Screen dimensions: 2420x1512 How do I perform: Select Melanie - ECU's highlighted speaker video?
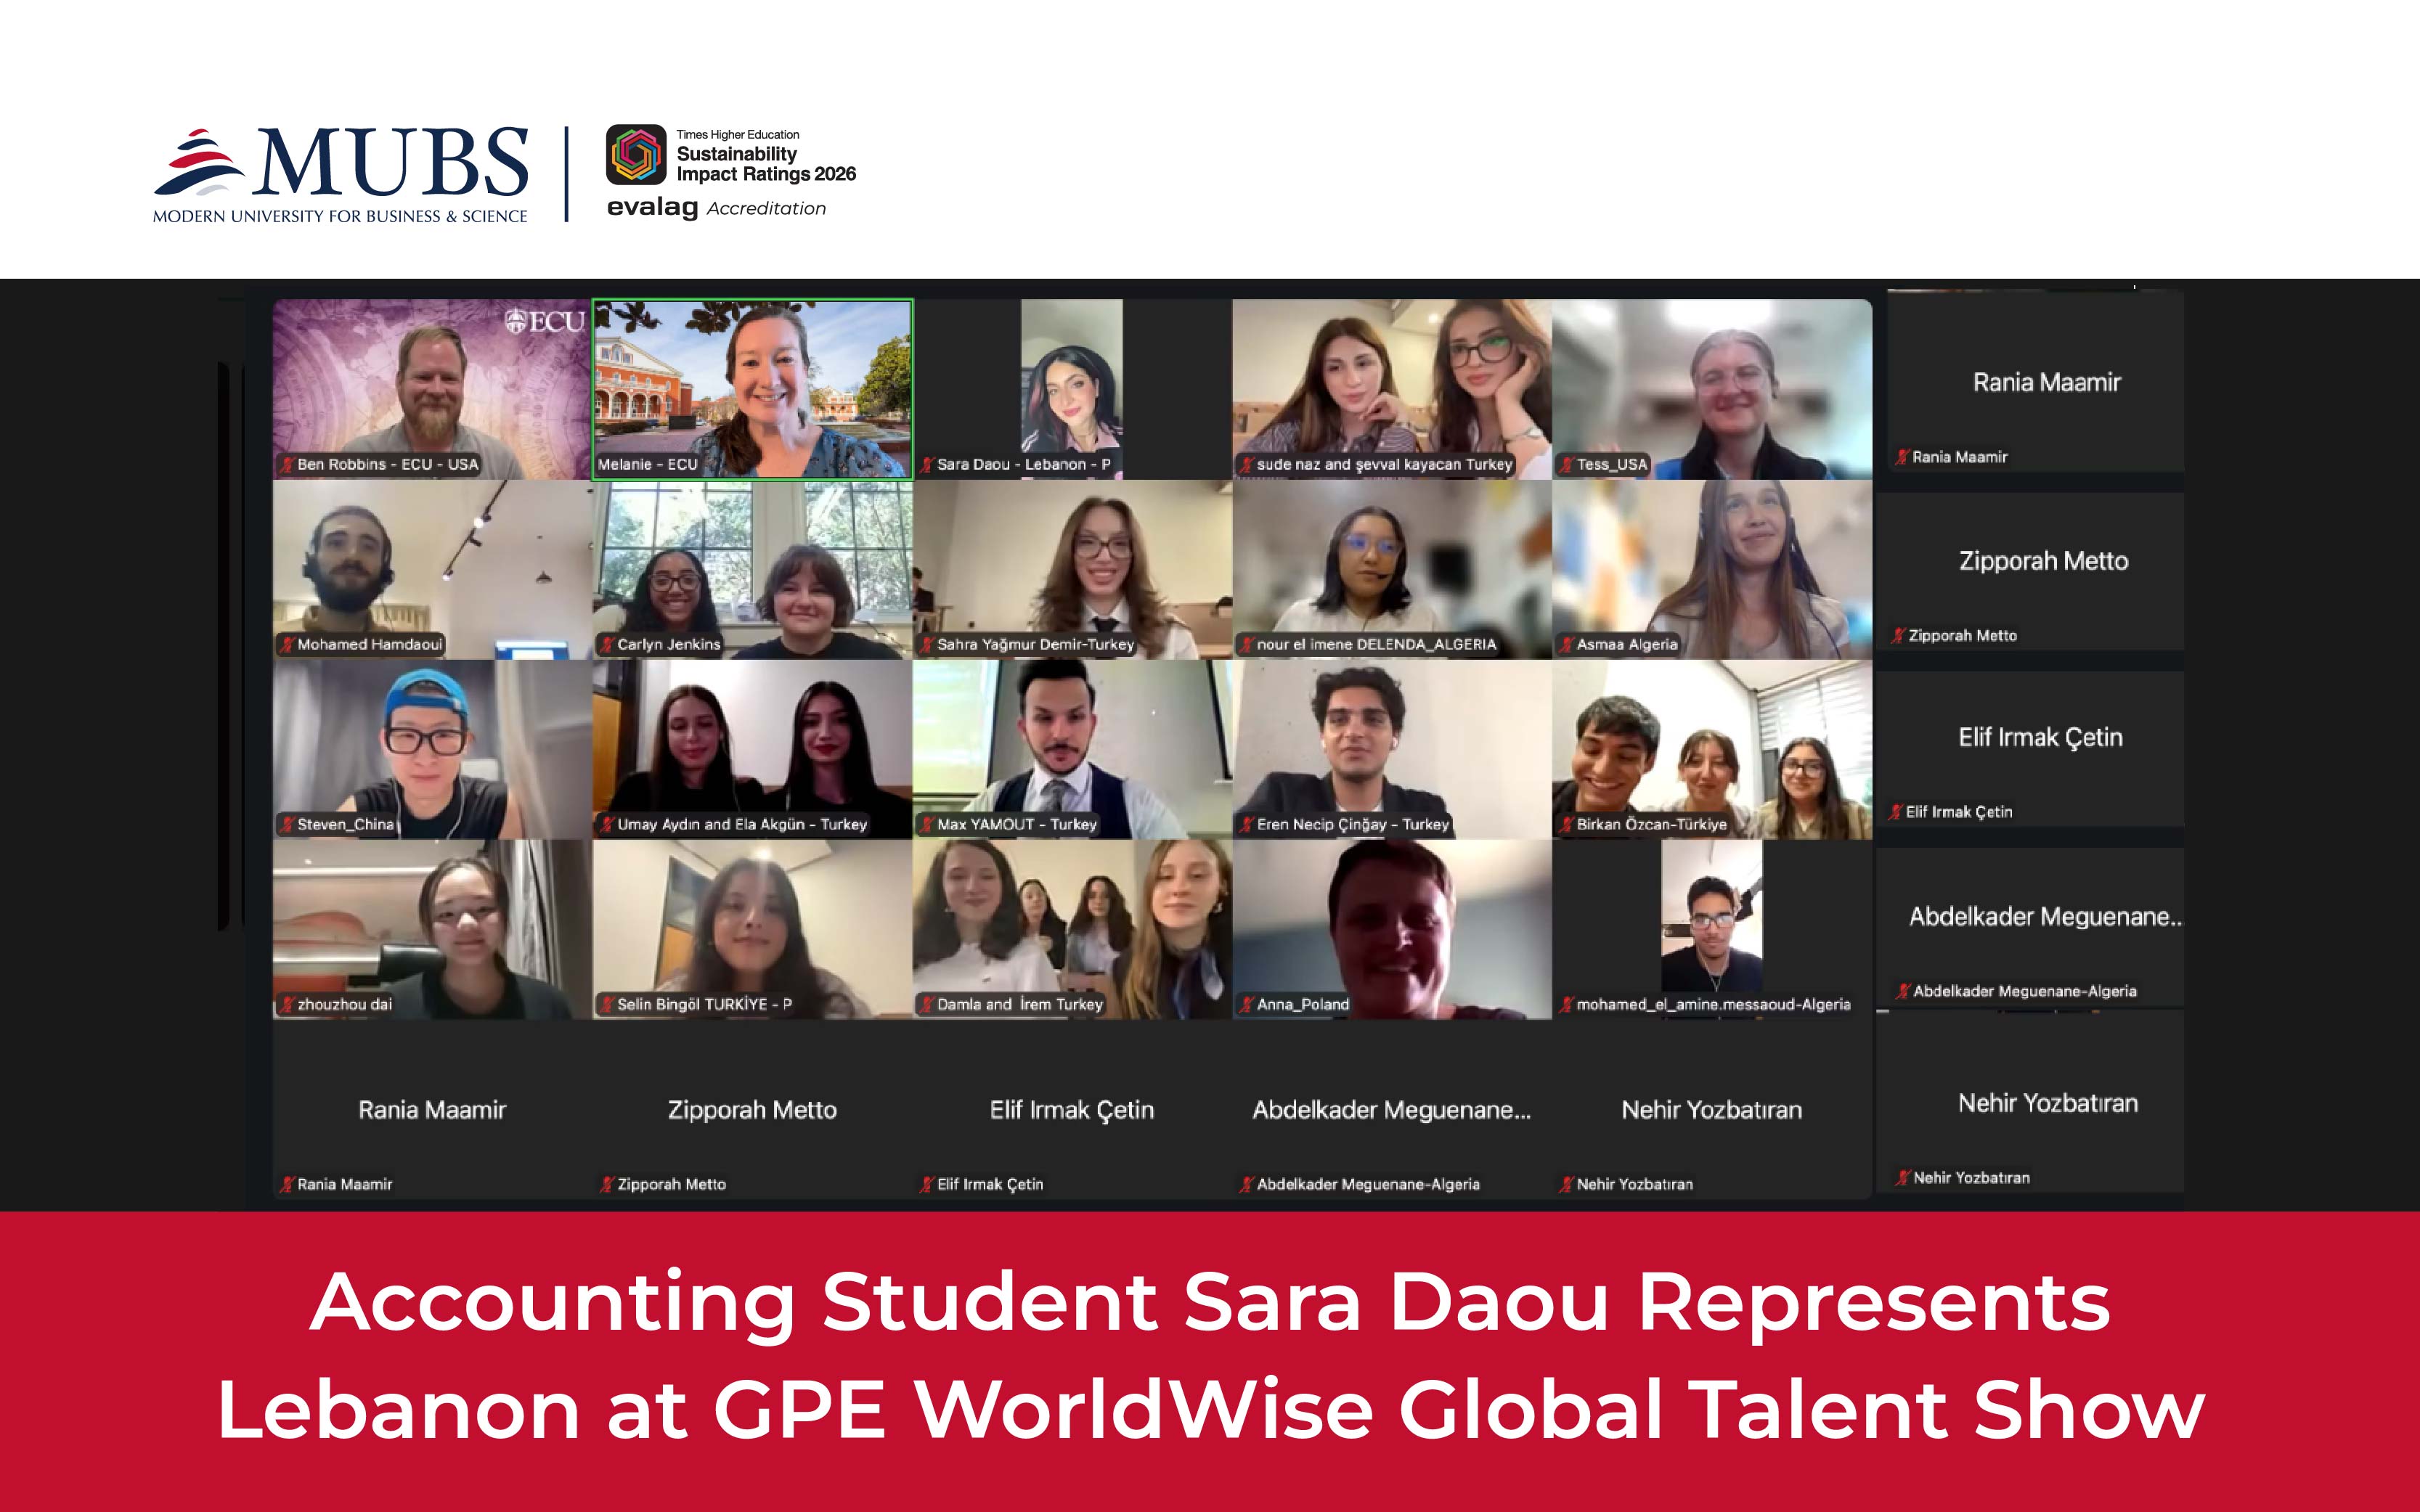[x=752, y=389]
